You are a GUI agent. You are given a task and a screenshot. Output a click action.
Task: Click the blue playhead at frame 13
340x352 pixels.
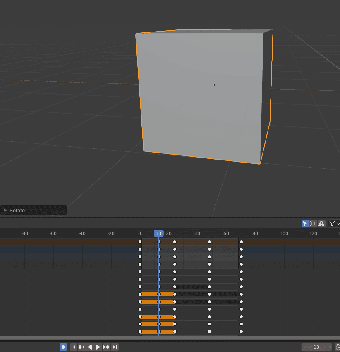click(x=159, y=233)
